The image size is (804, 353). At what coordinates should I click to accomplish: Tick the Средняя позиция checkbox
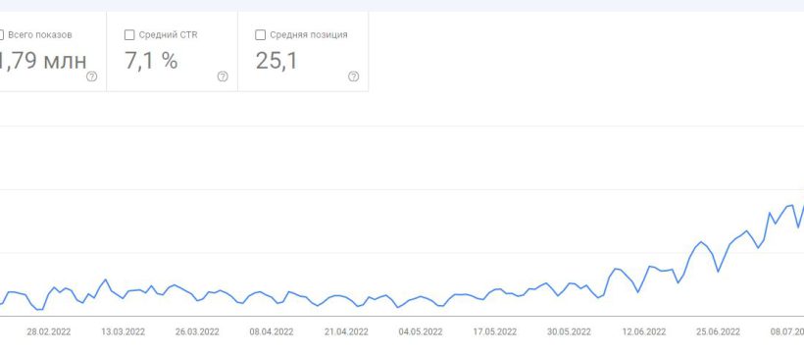coord(260,35)
